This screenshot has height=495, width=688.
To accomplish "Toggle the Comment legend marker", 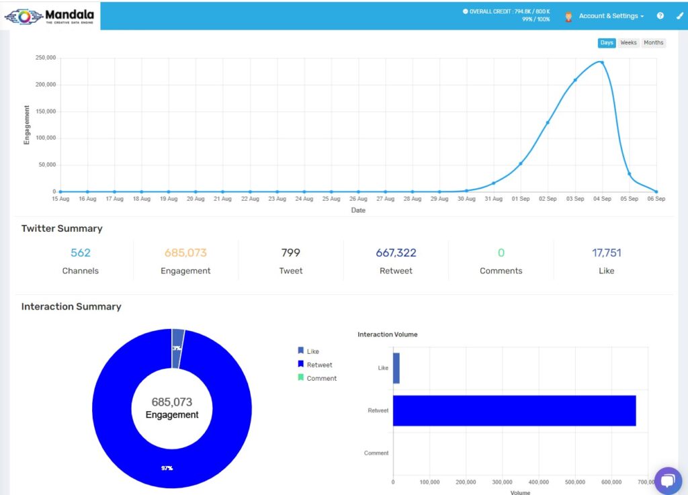I will pos(300,378).
